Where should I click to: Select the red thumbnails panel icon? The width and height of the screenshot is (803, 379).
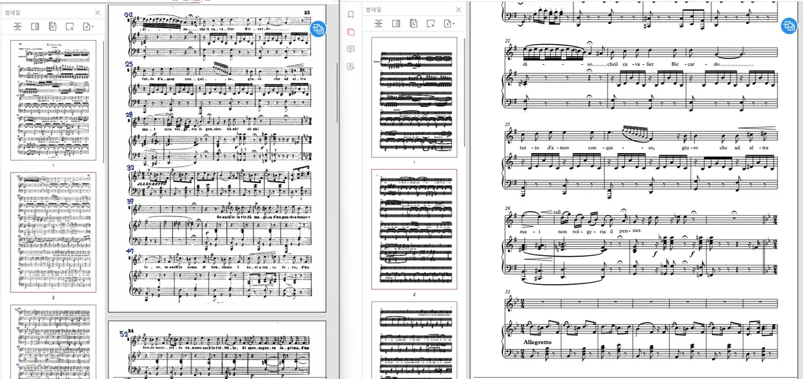351,31
